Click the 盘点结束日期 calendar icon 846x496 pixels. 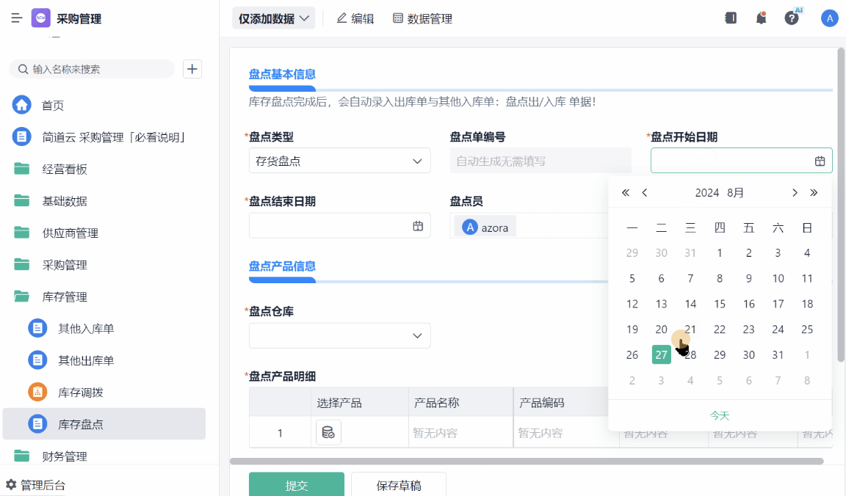(x=418, y=226)
